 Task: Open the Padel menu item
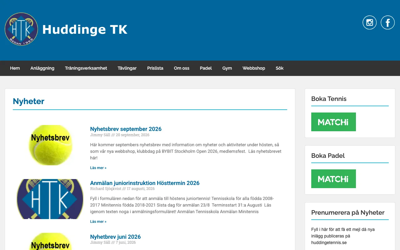tap(206, 68)
